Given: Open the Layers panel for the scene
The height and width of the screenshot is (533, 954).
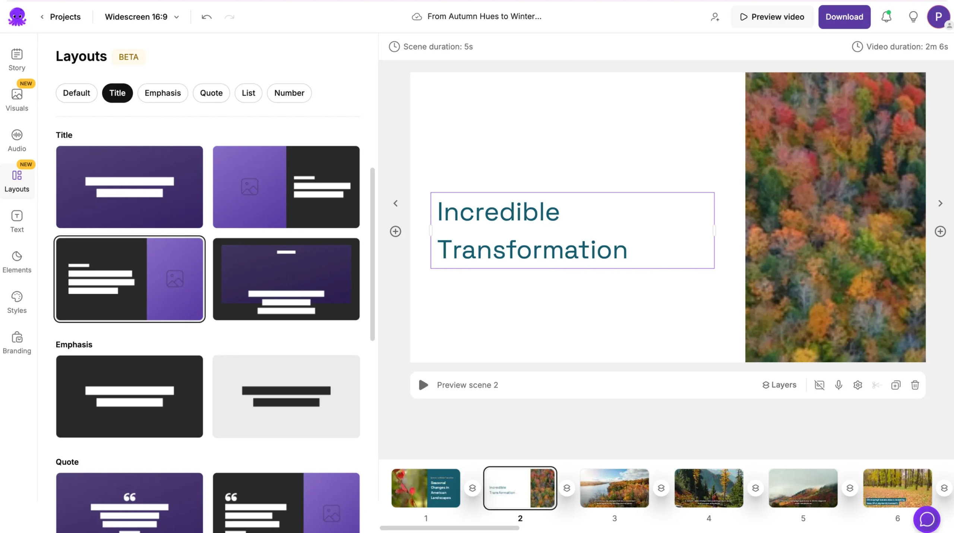Looking at the screenshot, I should pyautogui.click(x=779, y=385).
